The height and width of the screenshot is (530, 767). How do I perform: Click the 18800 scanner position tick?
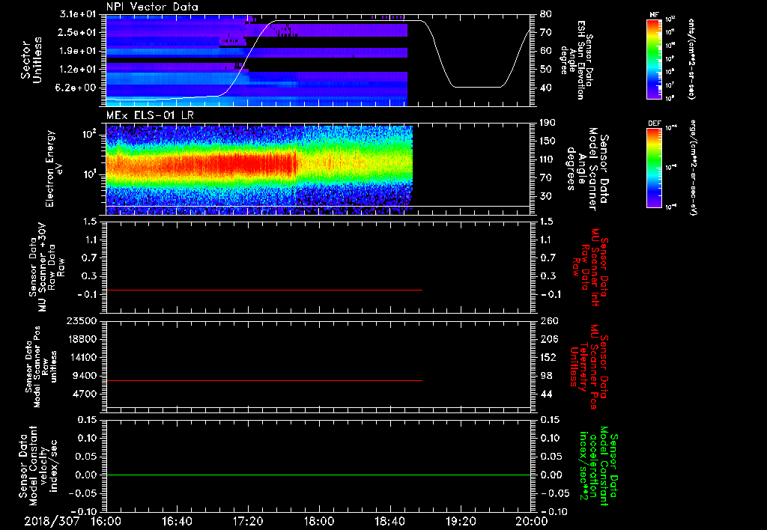coord(81,339)
